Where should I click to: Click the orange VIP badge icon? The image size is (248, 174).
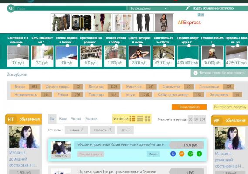182,154
